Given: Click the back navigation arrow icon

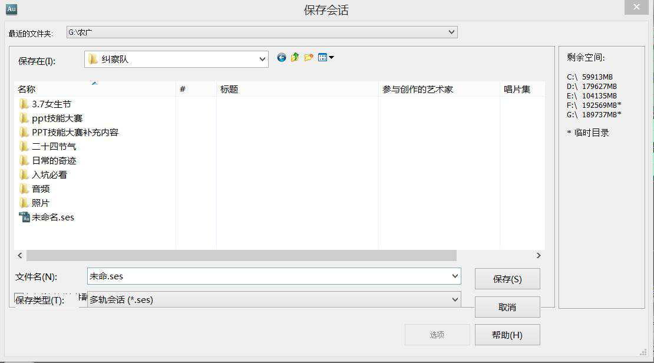Looking at the screenshot, I should coord(282,57).
